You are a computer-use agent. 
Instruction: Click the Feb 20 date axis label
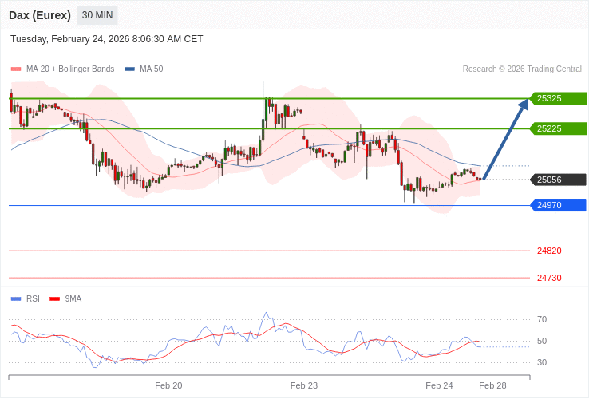pyautogui.click(x=168, y=385)
